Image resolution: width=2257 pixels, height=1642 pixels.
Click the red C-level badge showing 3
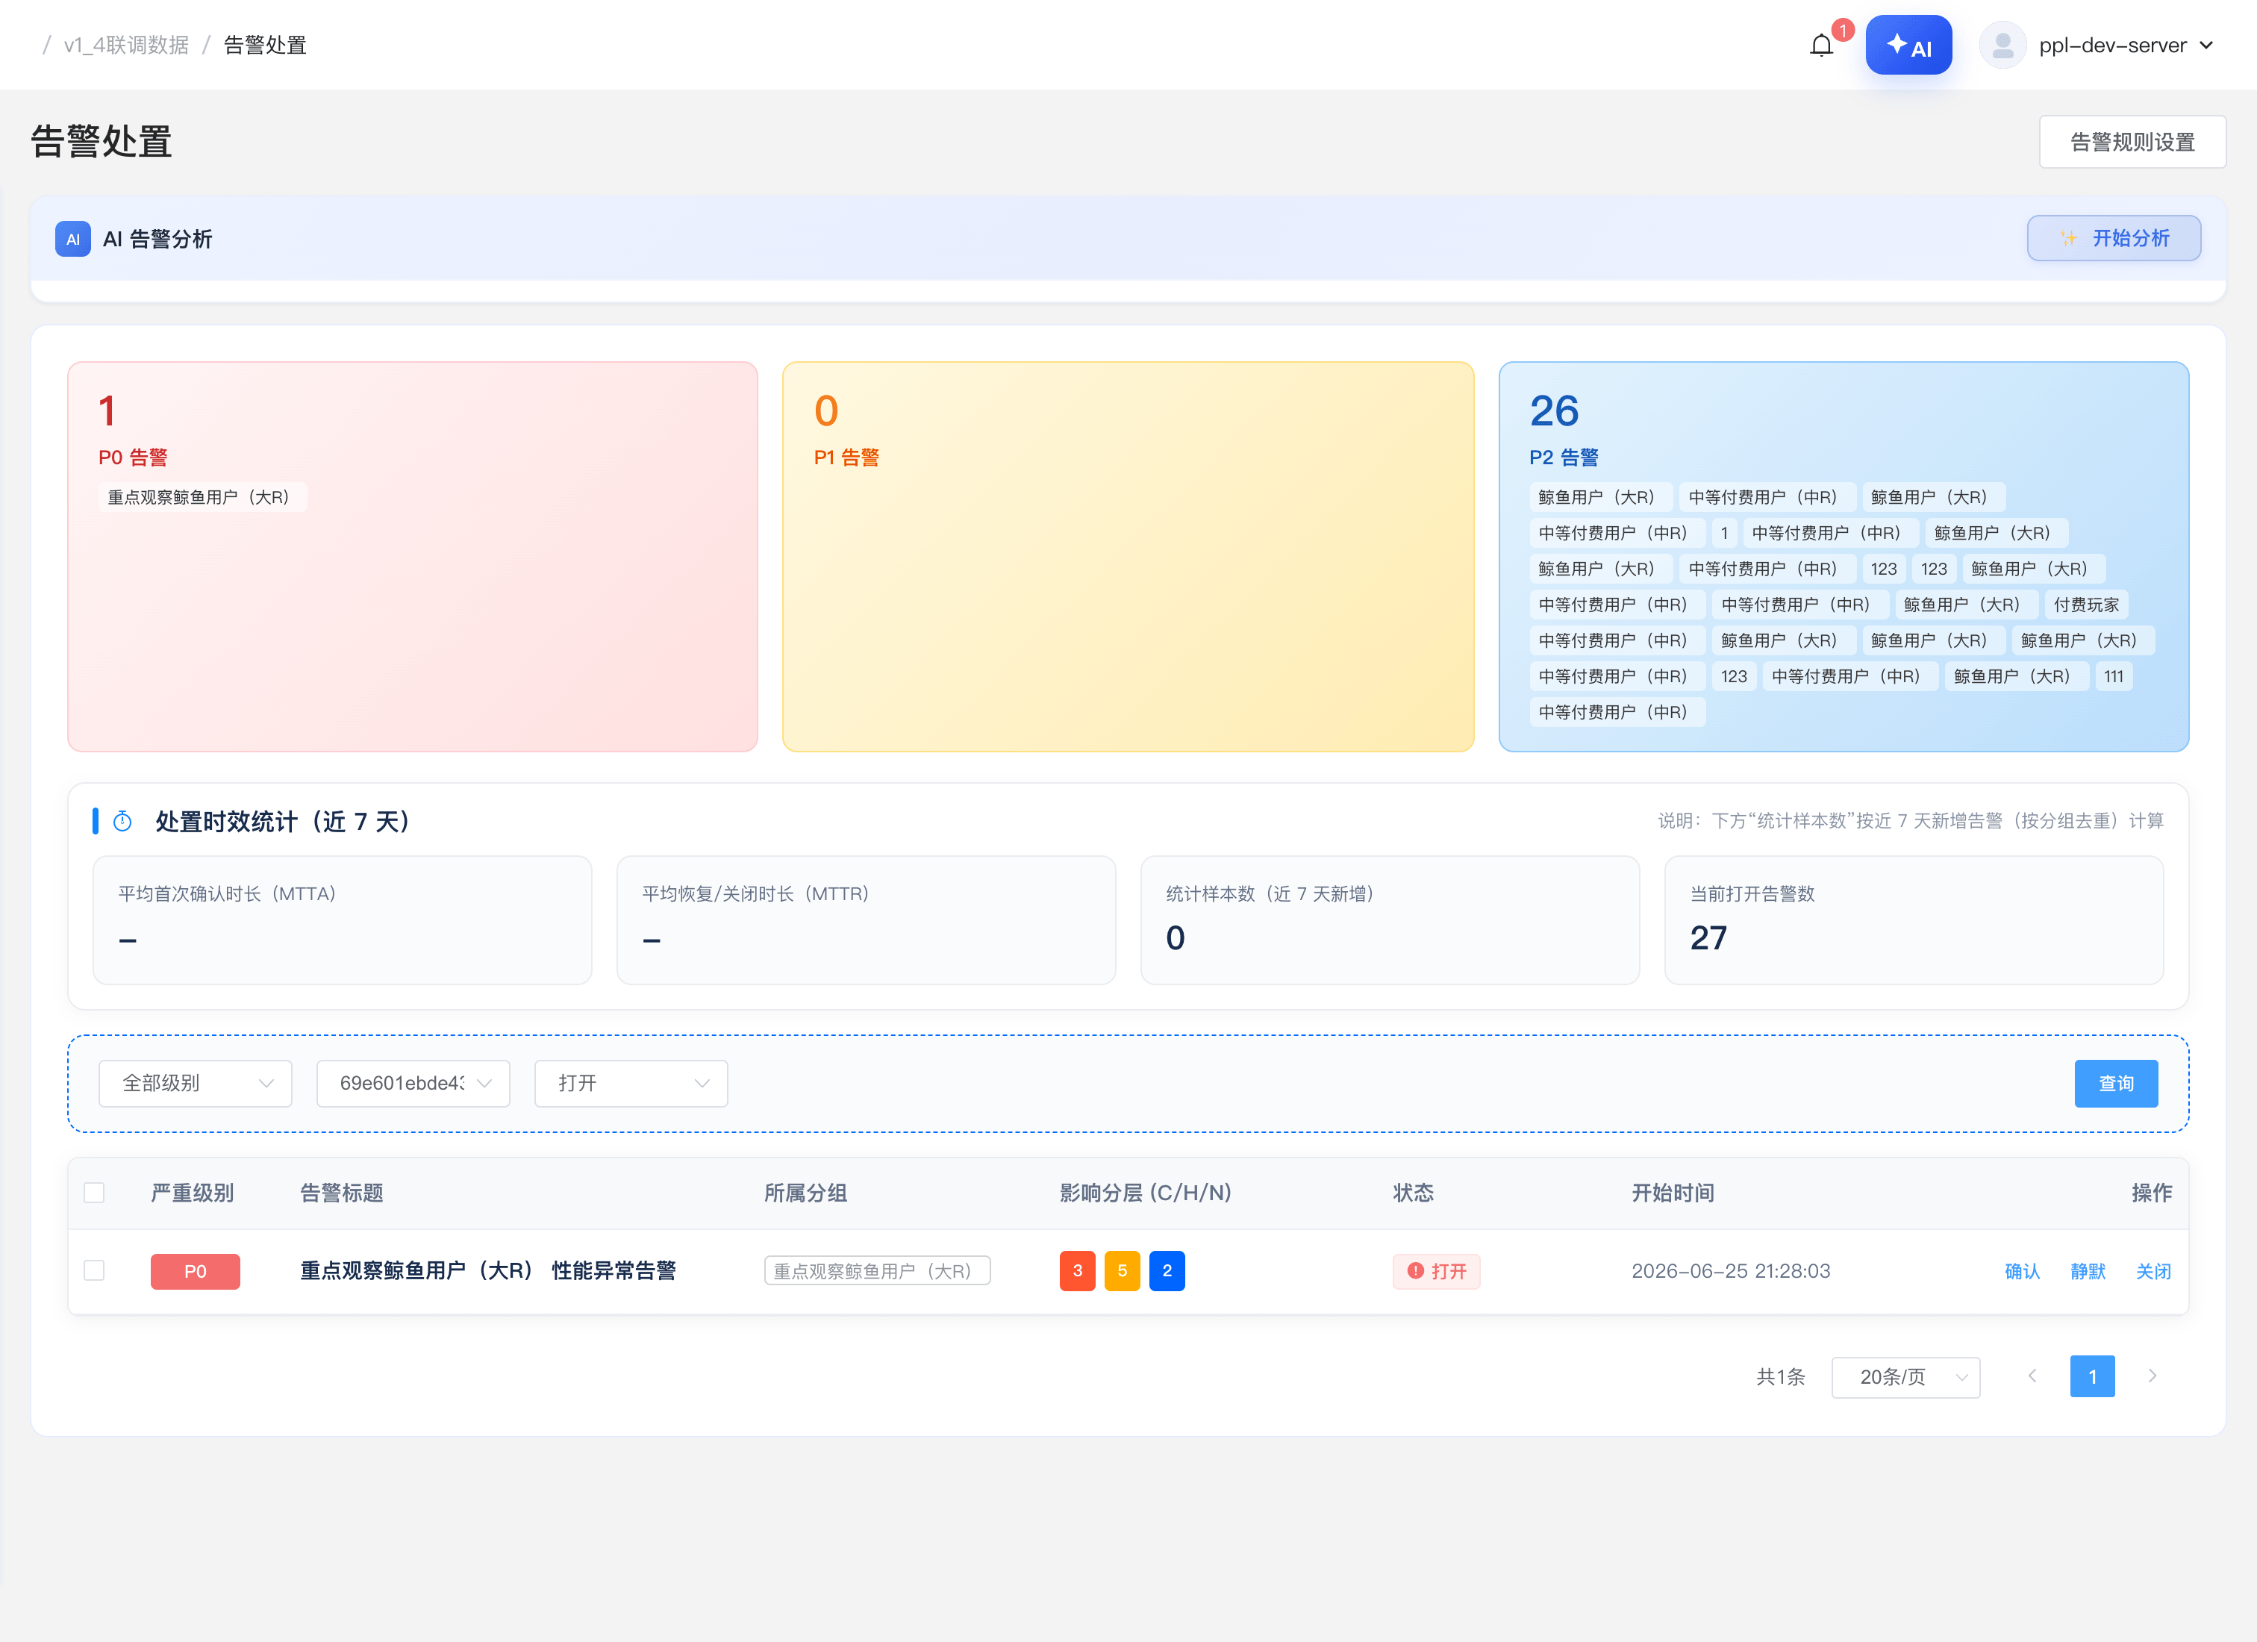1077,1271
